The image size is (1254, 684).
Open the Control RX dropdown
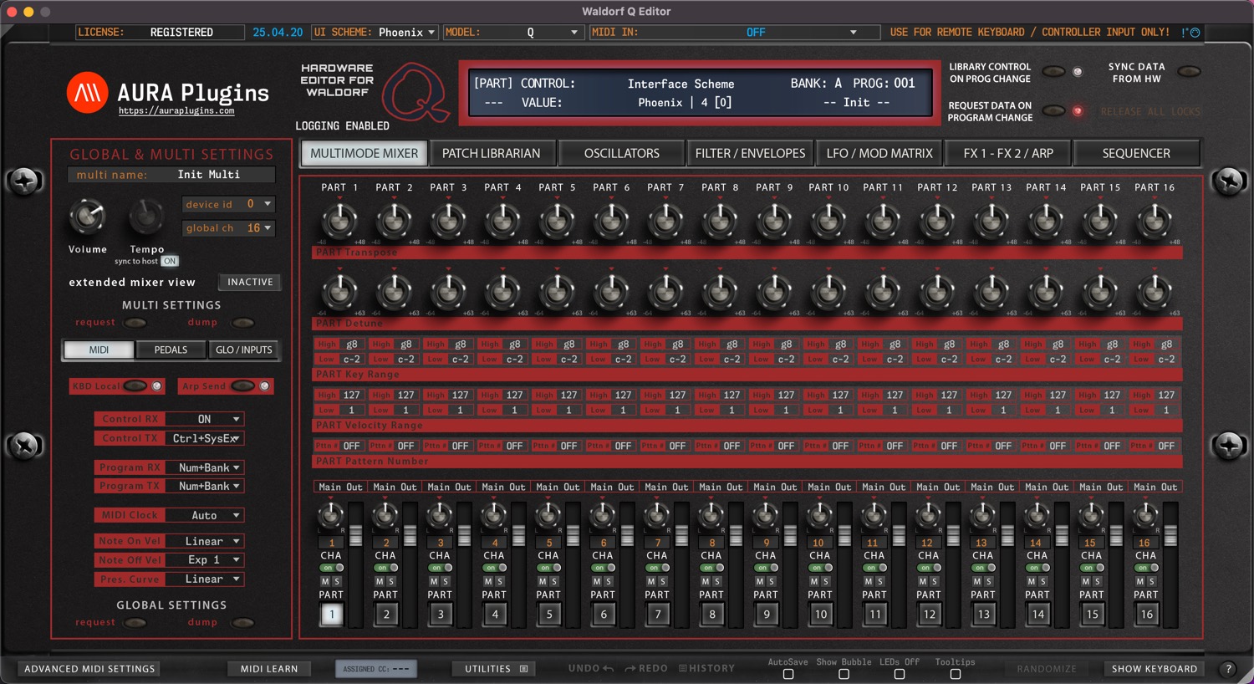[204, 419]
